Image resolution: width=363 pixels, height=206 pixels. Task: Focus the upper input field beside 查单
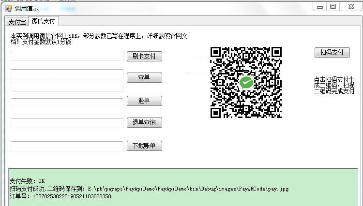point(67,74)
